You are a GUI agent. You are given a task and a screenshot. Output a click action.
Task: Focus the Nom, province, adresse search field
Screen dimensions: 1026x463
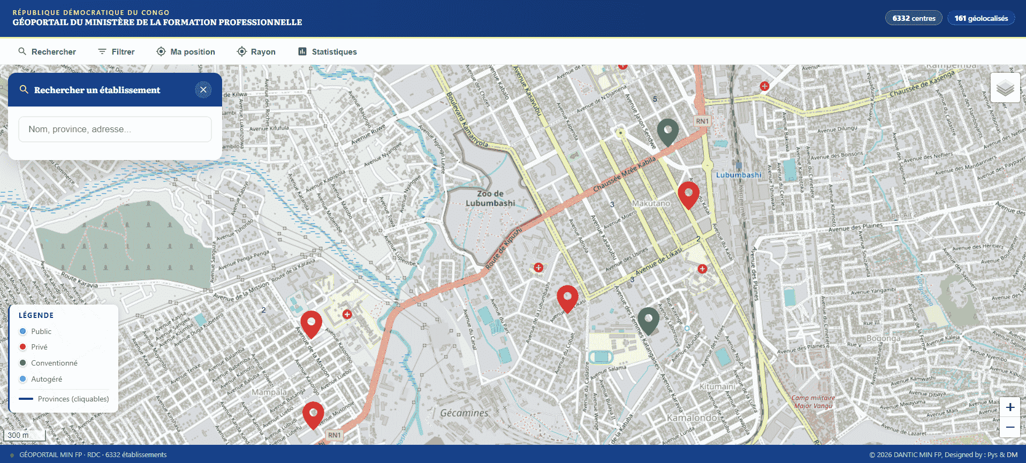pyautogui.click(x=115, y=130)
